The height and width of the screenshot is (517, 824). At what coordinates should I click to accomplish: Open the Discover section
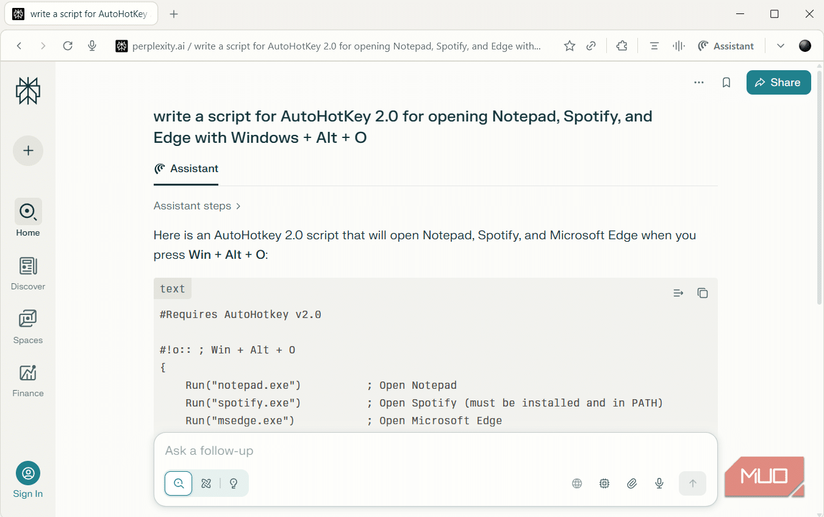click(28, 273)
